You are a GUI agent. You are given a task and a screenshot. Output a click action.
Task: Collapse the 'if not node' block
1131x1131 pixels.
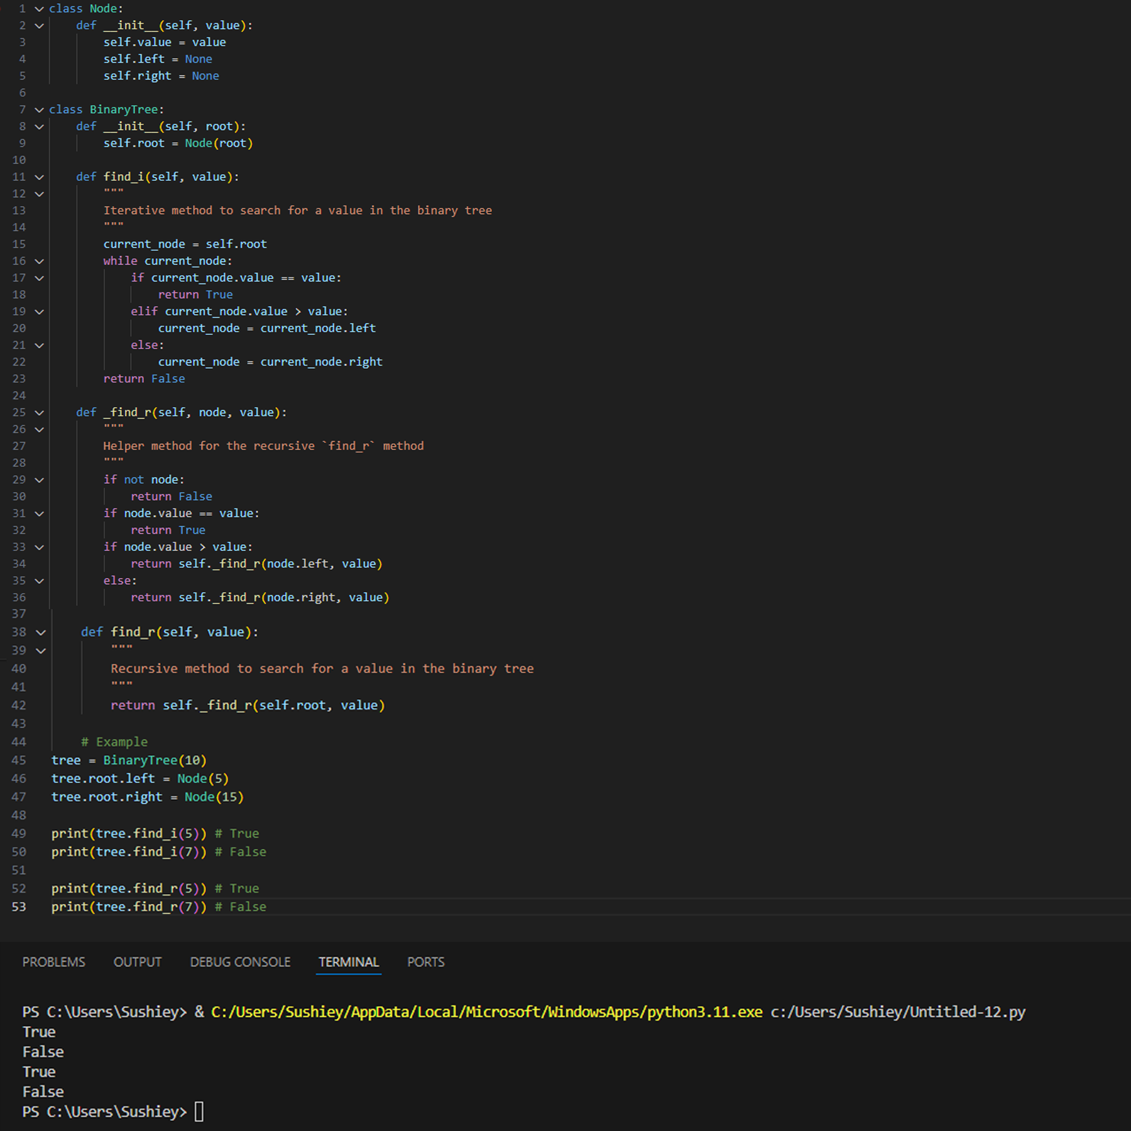click(x=39, y=480)
